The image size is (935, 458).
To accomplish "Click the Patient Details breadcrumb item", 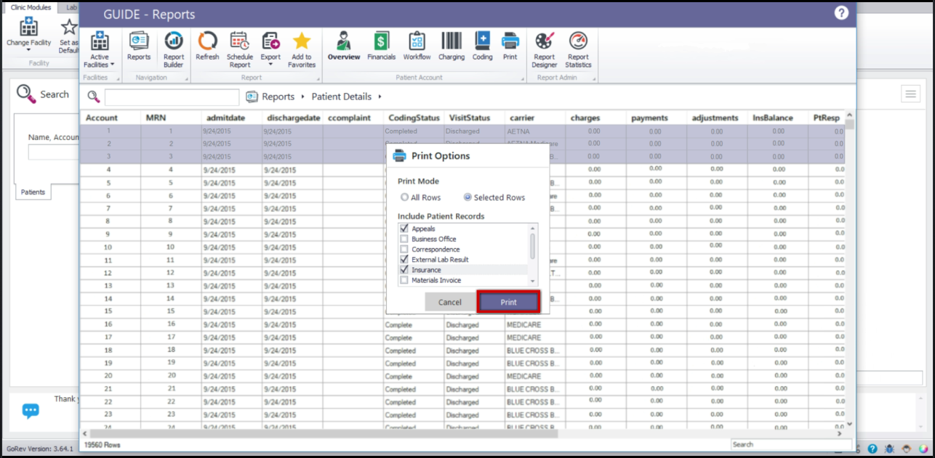I will pyautogui.click(x=341, y=97).
